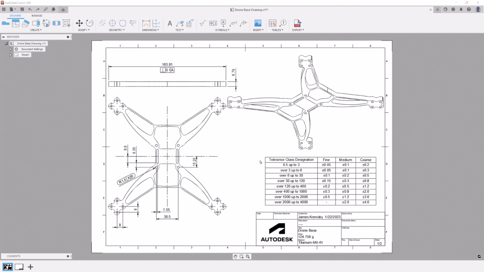Switch to the MANAGE tab
This screenshot has width=484, height=272.
tap(37, 15)
